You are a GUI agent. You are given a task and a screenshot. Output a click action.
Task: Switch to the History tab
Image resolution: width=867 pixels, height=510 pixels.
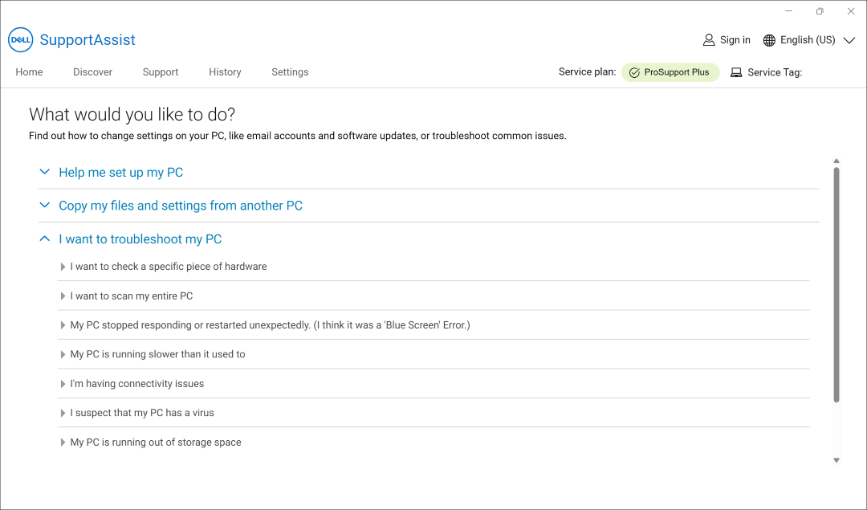pyautogui.click(x=225, y=72)
